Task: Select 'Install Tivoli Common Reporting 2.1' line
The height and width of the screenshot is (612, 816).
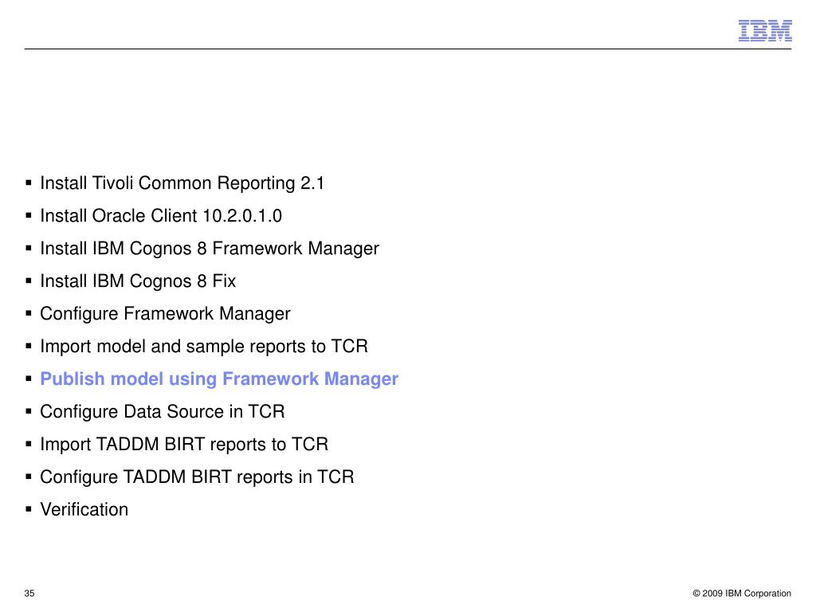Action: point(182,183)
